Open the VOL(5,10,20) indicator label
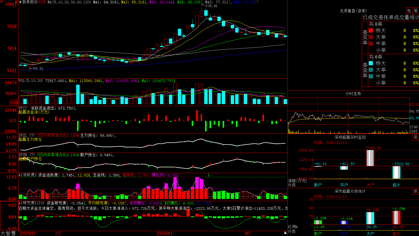419x236 pixels. 31,81
